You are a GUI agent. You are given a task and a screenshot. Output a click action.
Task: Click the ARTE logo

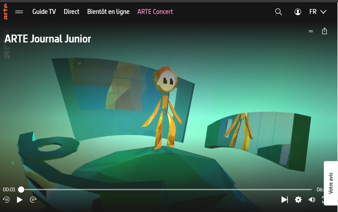point(5,12)
